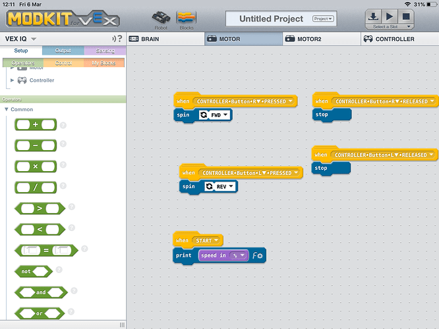Select the Output block category
This screenshot has height=329, width=439.
pos(63,51)
